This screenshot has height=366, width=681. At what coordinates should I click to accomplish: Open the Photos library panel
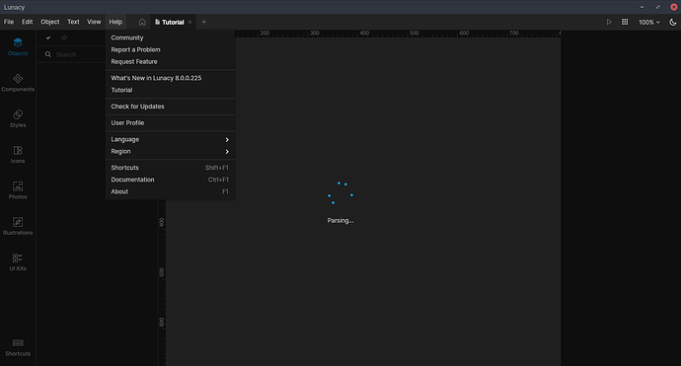[18, 190]
